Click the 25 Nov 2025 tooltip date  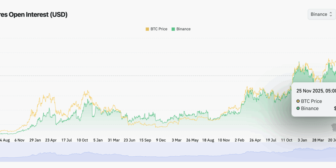coord(316,91)
